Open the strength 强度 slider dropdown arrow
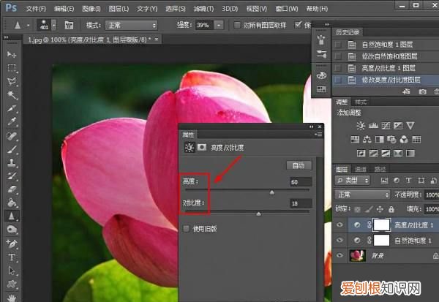 coord(219,26)
